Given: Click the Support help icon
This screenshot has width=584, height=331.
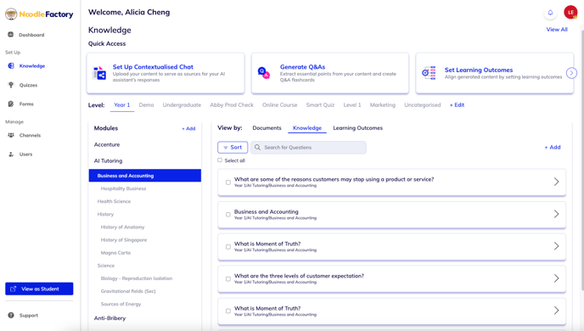Looking at the screenshot, I should point(11,316).
